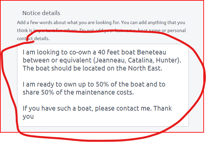Click the "Notice details" heading
This screenshot has height=142, width=206.
click(41, 13)
